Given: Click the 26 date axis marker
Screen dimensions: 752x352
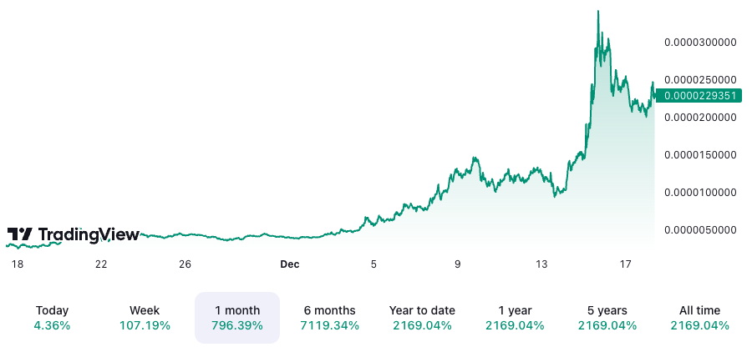Looking at the screenshot, I should tap(185, 264).
